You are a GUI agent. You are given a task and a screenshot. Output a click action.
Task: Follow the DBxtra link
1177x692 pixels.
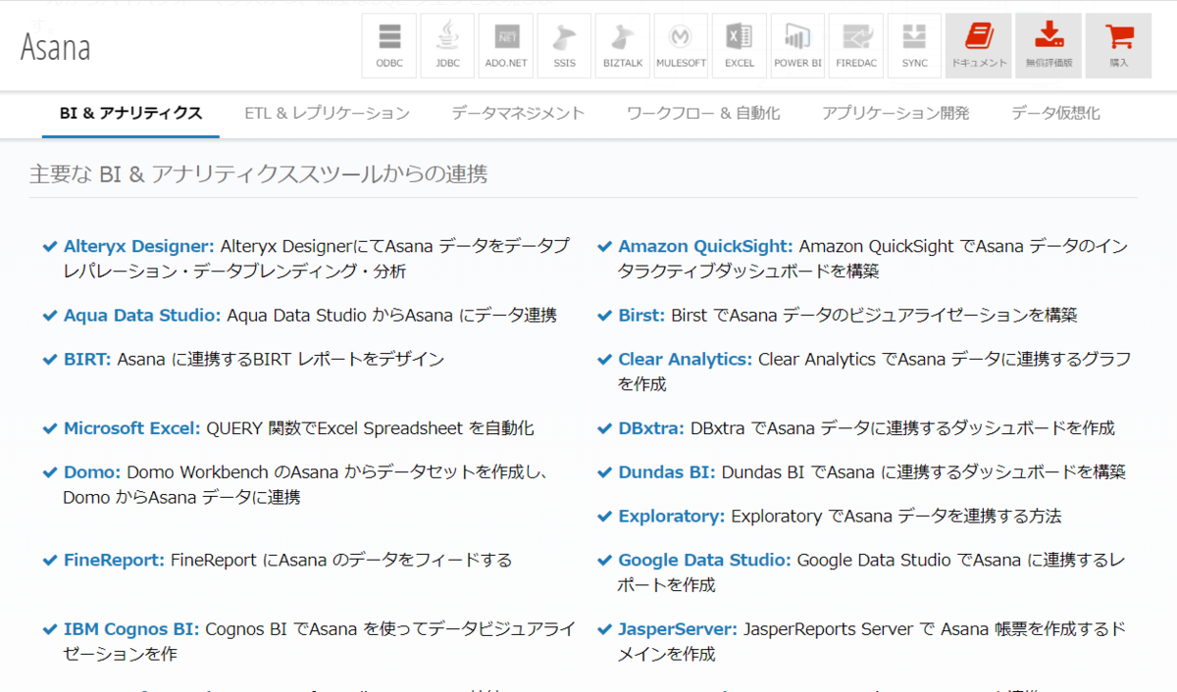pyautogui.click(x=652, y=428)
